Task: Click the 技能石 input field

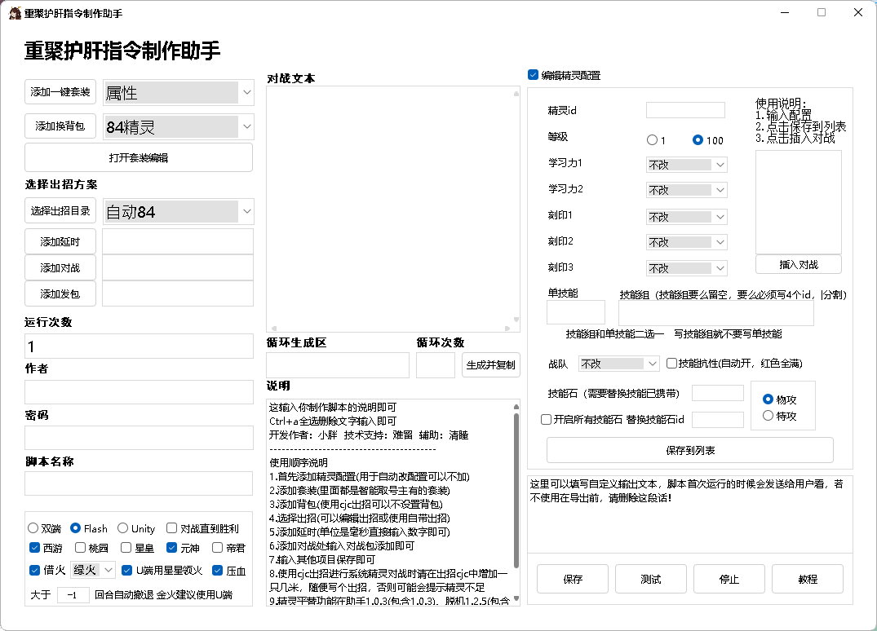Action: pos(718,393)
